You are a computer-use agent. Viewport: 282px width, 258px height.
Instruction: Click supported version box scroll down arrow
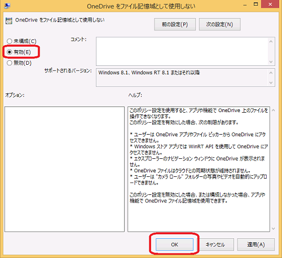pos(271,82)
